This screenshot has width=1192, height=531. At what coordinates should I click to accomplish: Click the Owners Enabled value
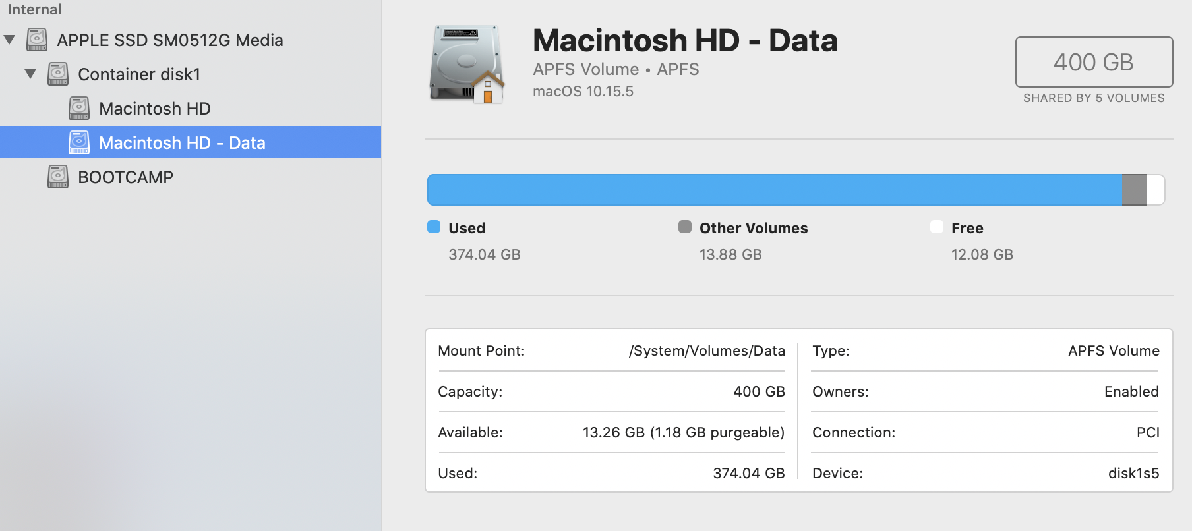tap(1131, 391)
